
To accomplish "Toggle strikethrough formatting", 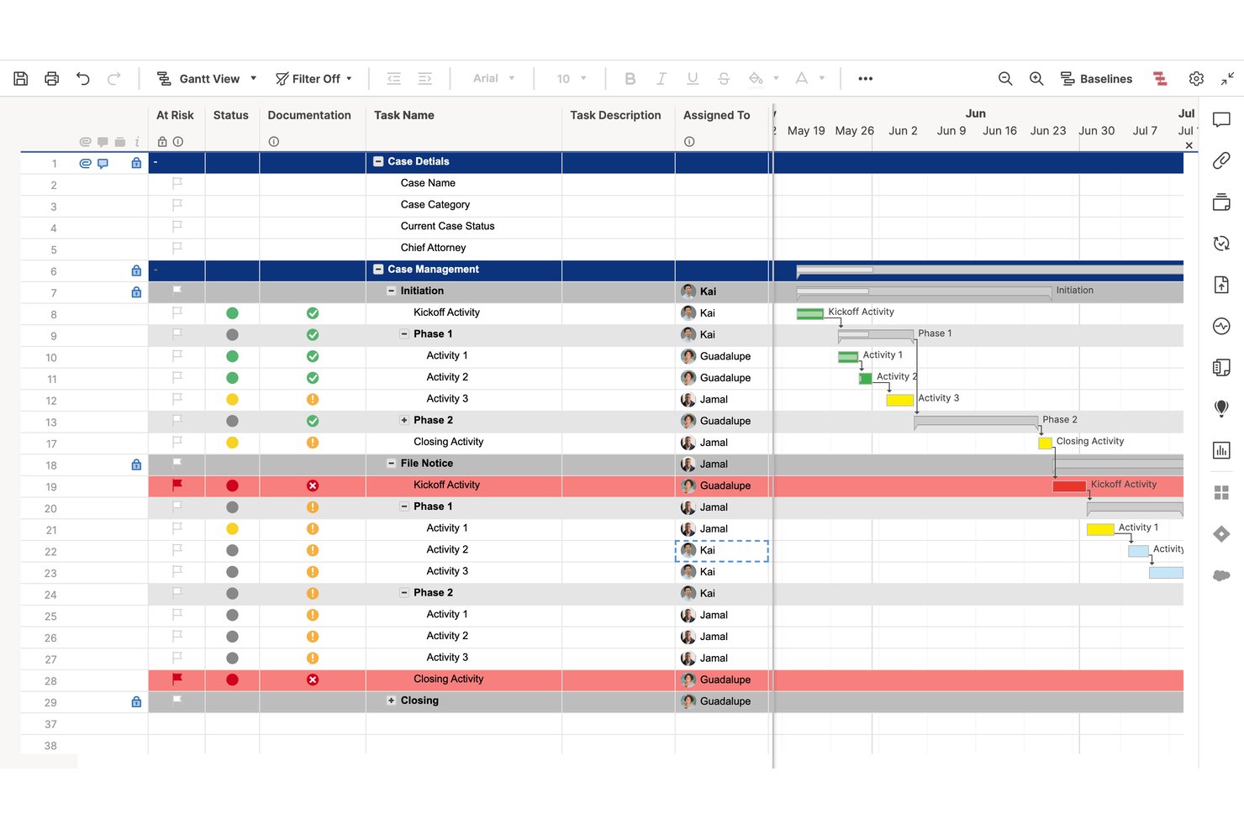I will pyautogui.click(x=724, y=78).
